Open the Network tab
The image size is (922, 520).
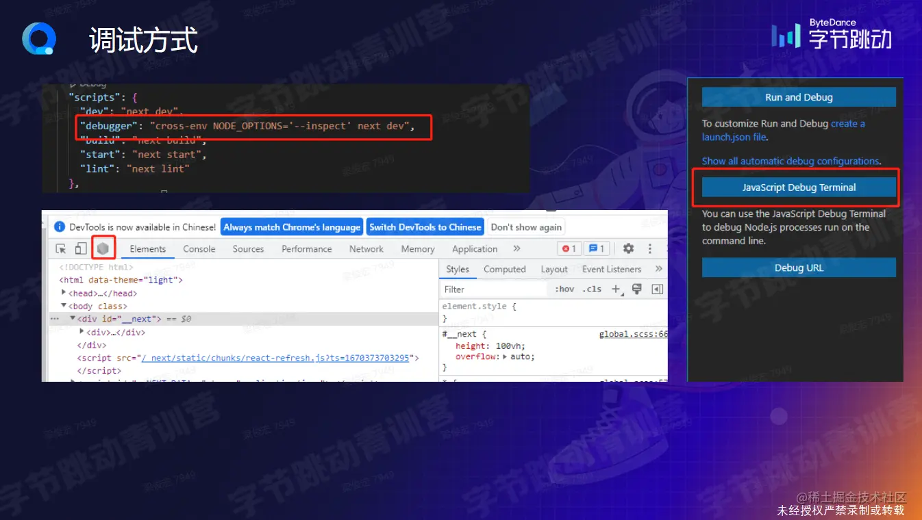click(366, 249)
